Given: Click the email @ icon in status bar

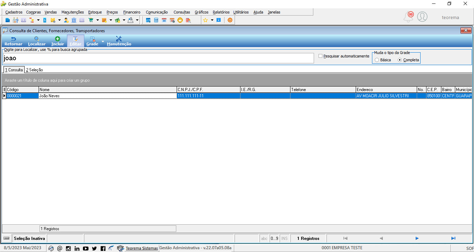Looking at the screenshot, I should click(x=60, y=248).
